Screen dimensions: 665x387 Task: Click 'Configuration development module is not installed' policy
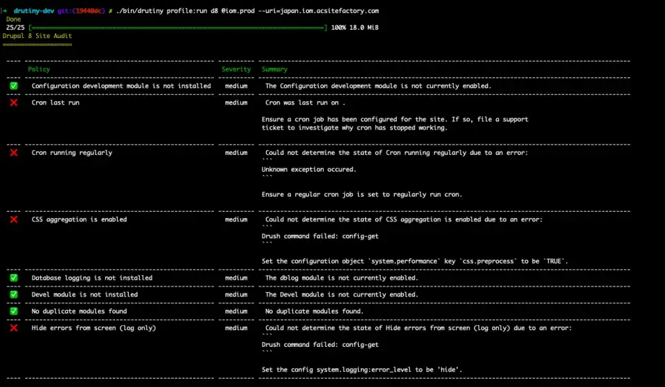pyautogui.click(x=121, y=86)
